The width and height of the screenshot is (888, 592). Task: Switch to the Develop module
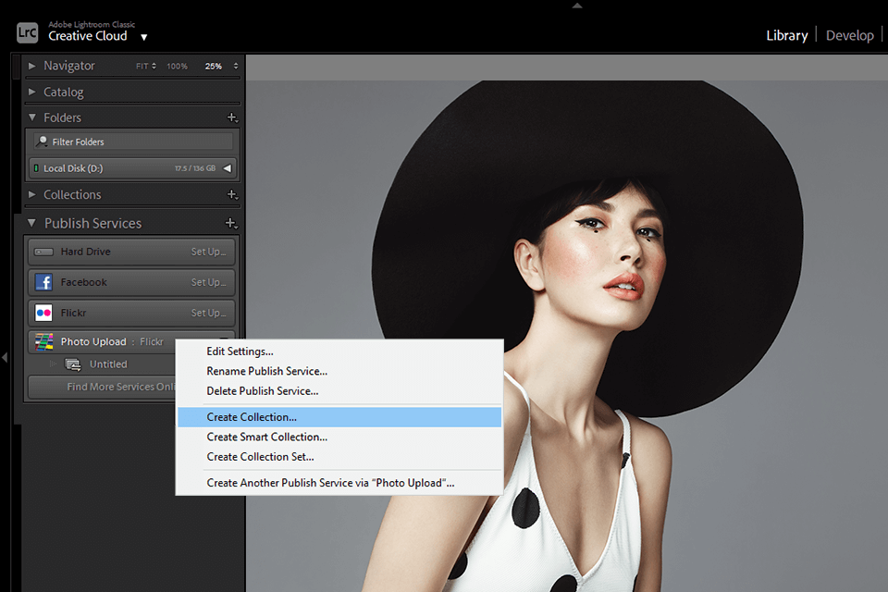click(x=849, y=35)
